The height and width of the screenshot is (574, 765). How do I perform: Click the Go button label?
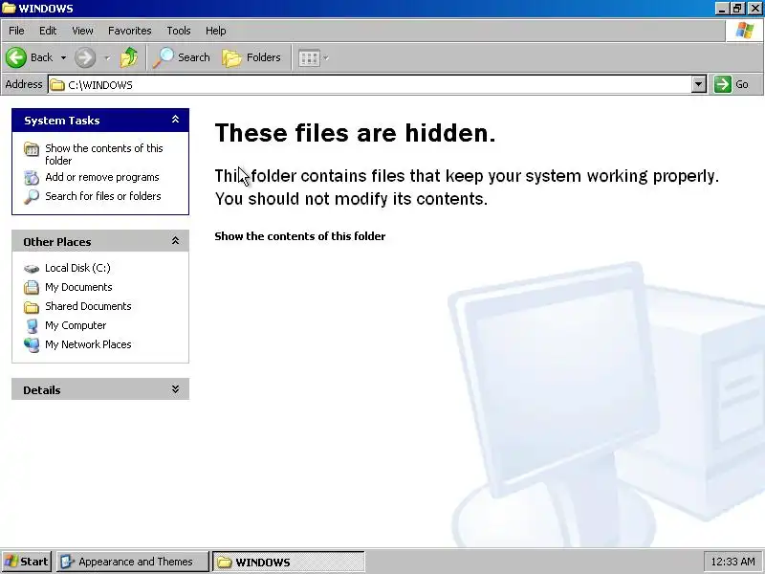click(742, 84)
